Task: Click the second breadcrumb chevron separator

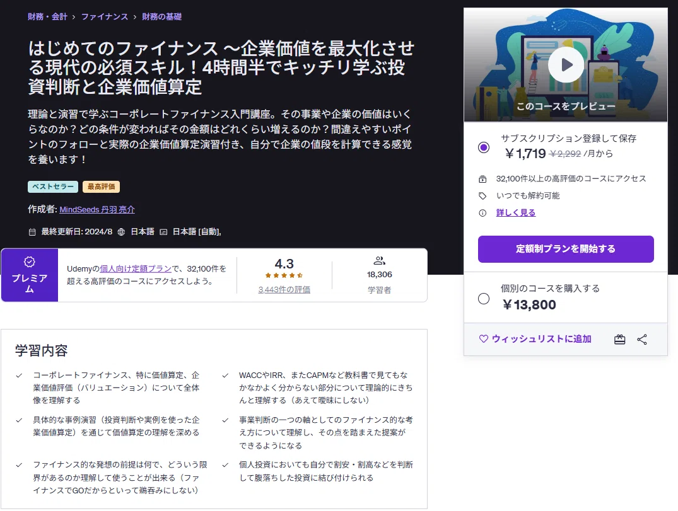Action: pyautogui.click(x=135, y=17)
